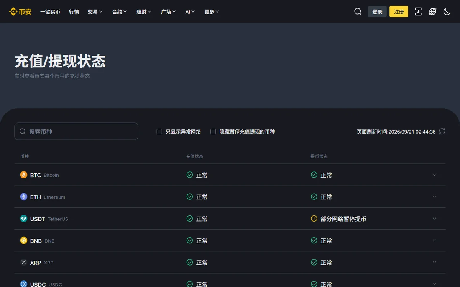This screenshot has width=460, height=287.
Task: Click BNB deposit status check icon
Action: pos(190,240)
